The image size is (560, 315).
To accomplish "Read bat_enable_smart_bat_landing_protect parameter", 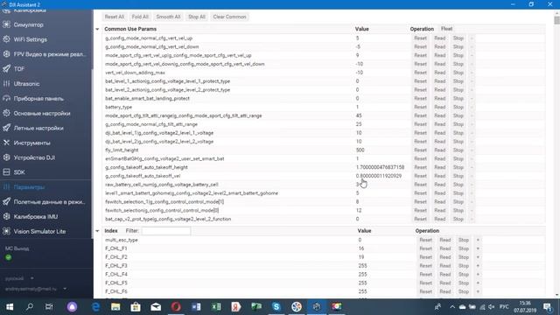I will click(439, 98).
